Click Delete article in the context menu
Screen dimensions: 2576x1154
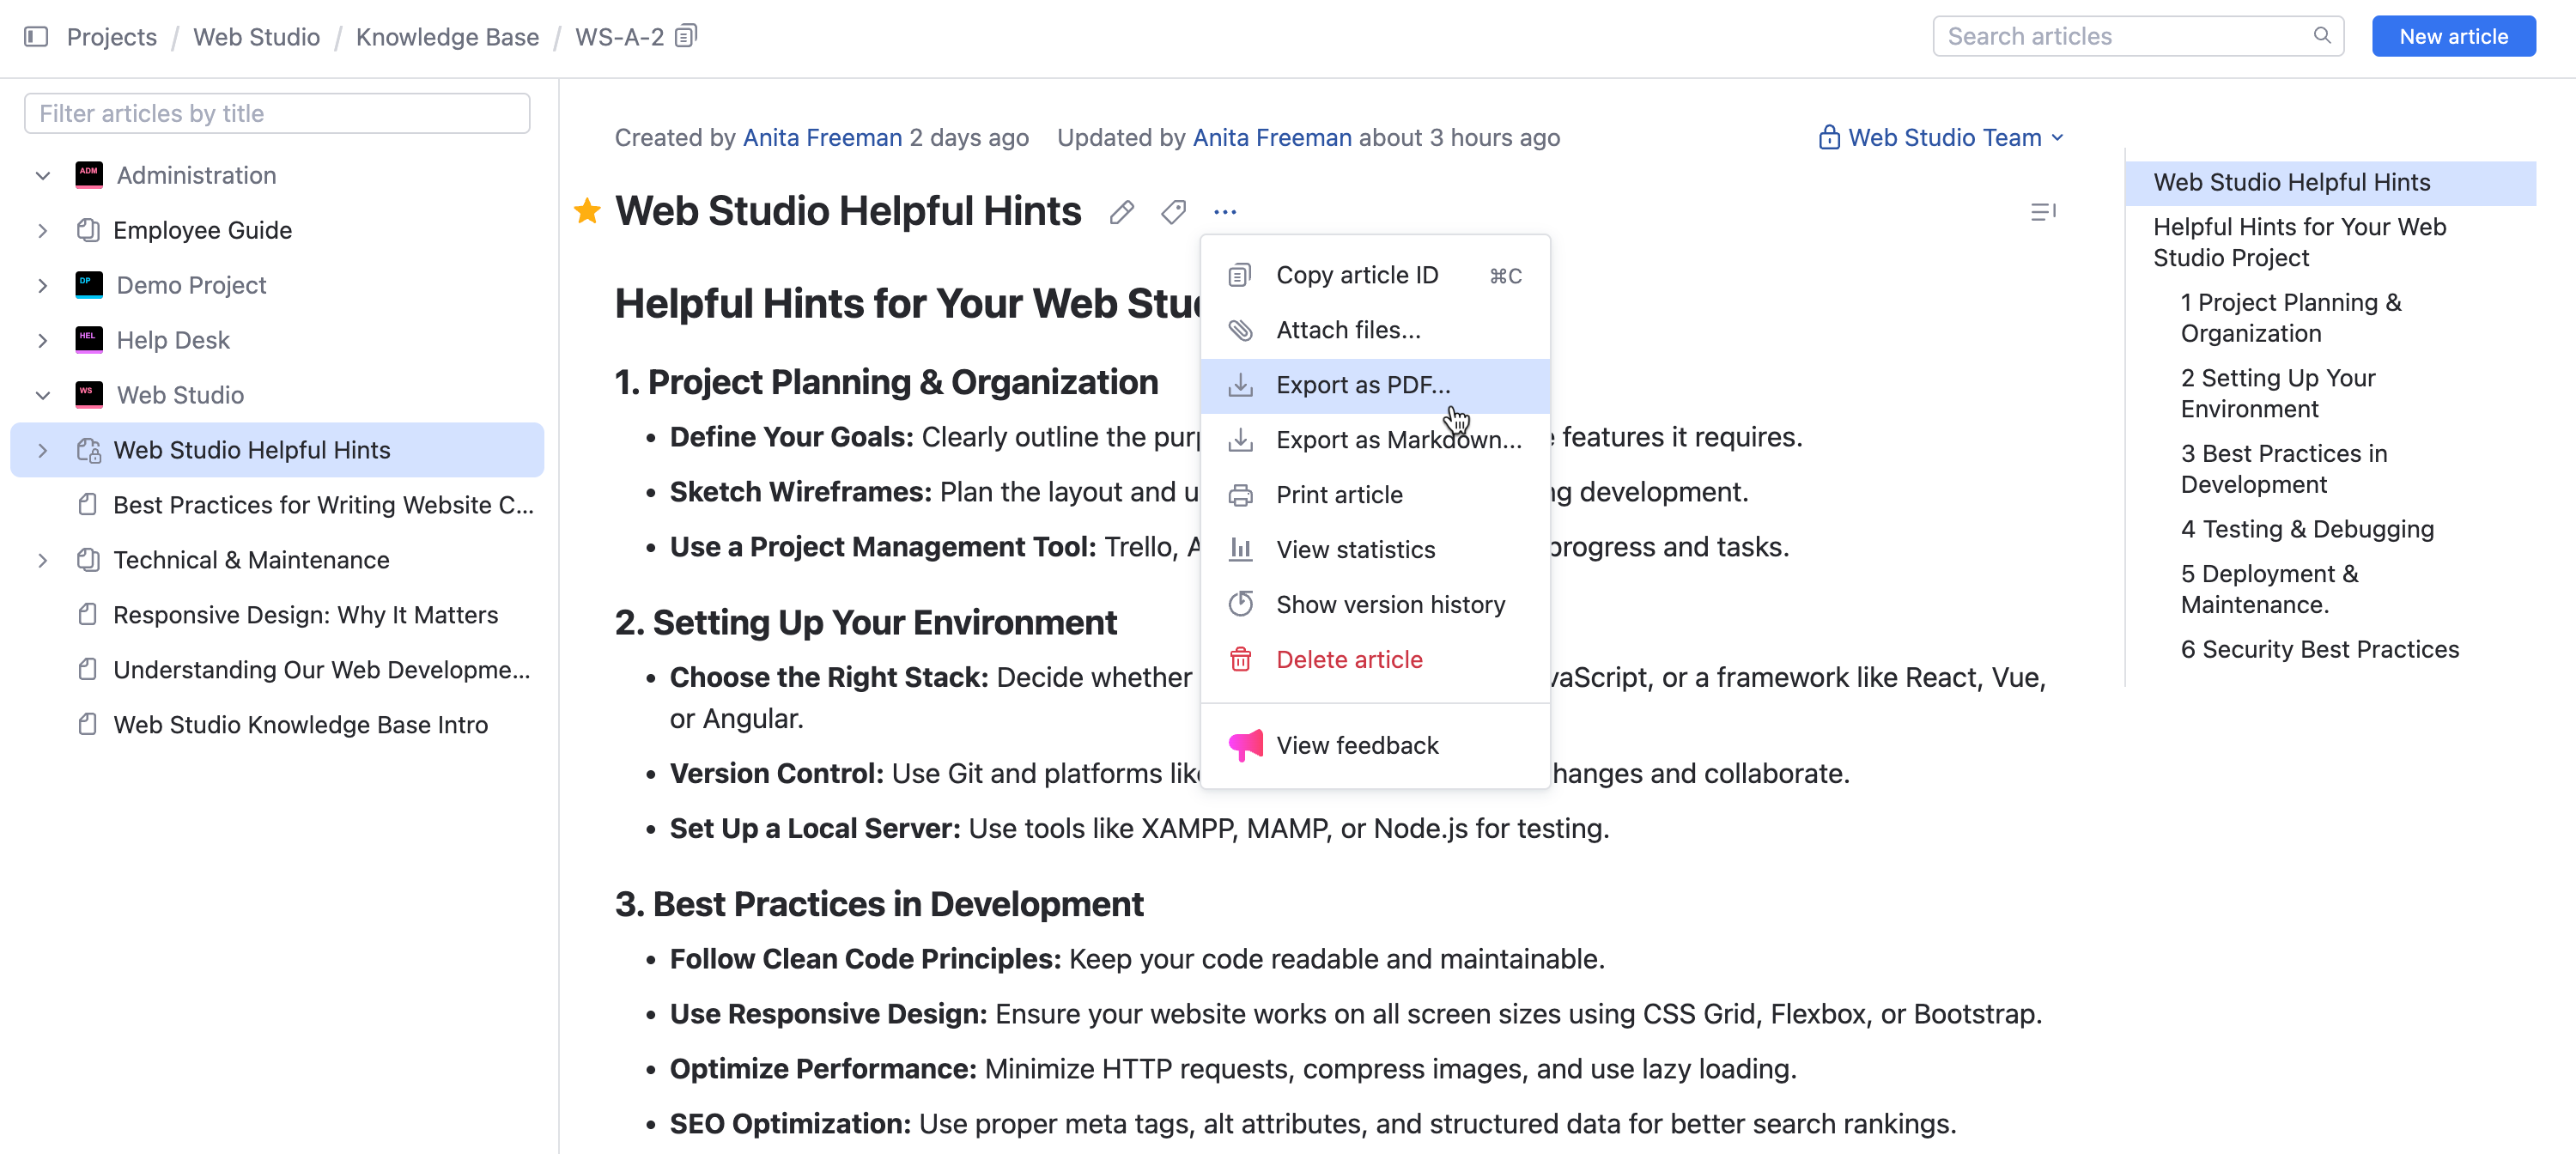coord(1349,659)
